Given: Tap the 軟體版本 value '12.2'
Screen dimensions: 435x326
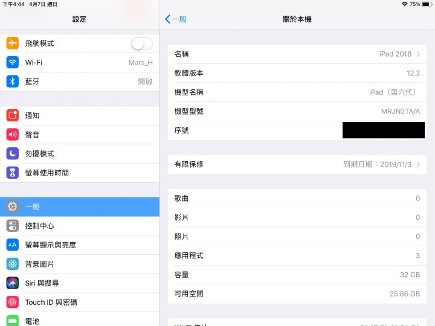Looking at the screenshot, I should point(413,73).
